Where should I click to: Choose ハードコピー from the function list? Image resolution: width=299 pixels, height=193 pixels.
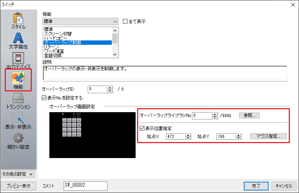57,38
